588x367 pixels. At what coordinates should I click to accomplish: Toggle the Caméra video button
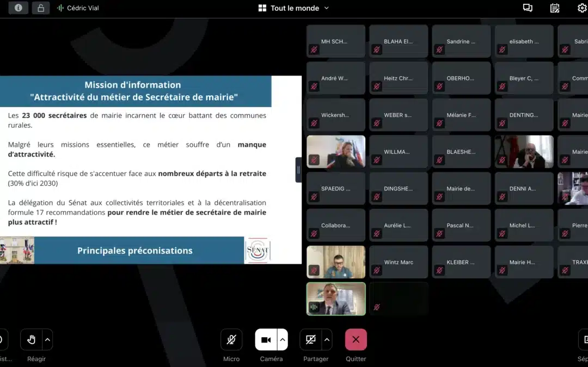[266, 340]
